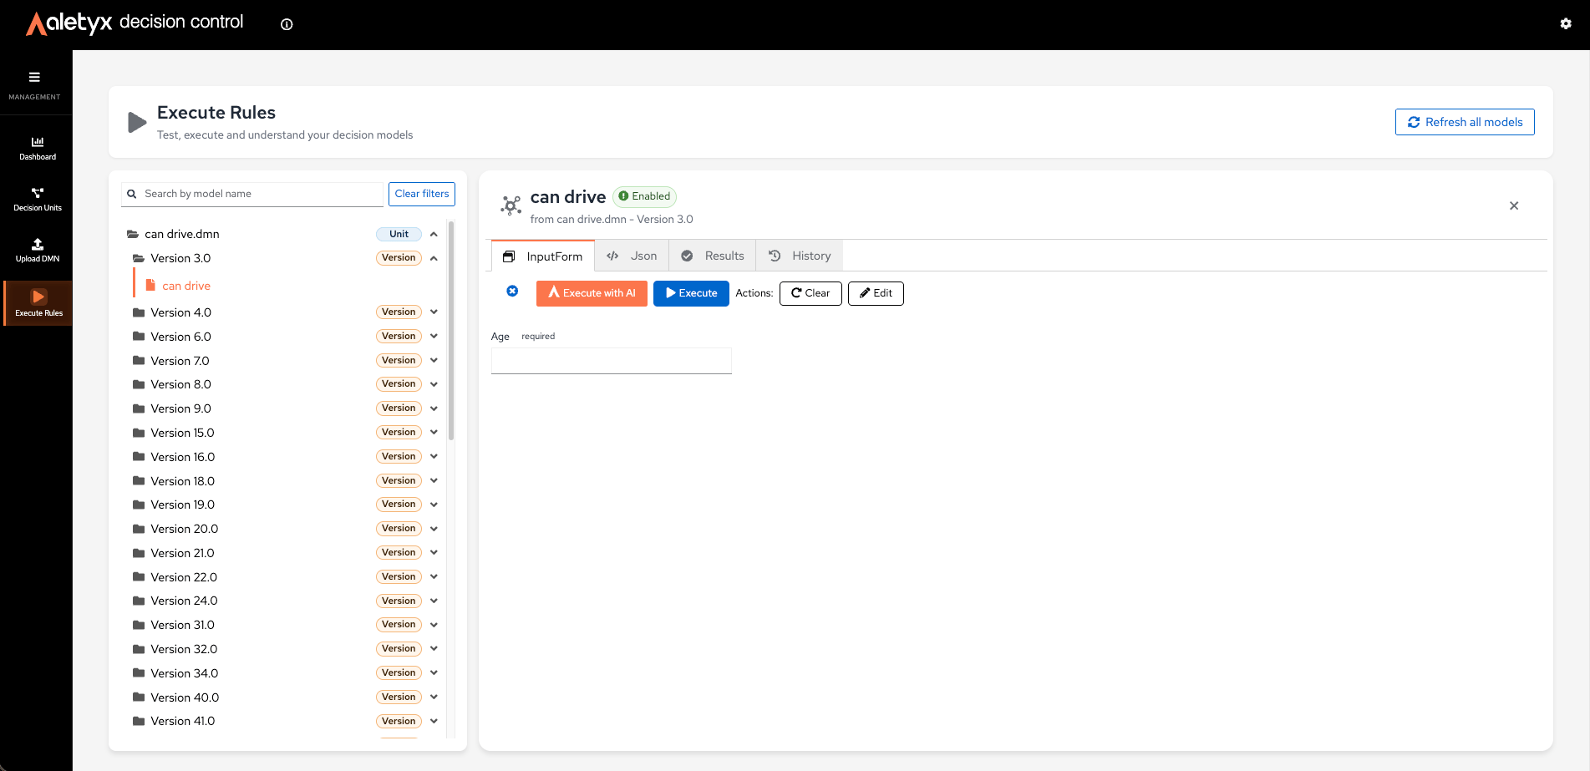1590x771 pixels.
Task: Expand Version 41.0 chevron
Action: pyautogui.click(x=434, y=721)
